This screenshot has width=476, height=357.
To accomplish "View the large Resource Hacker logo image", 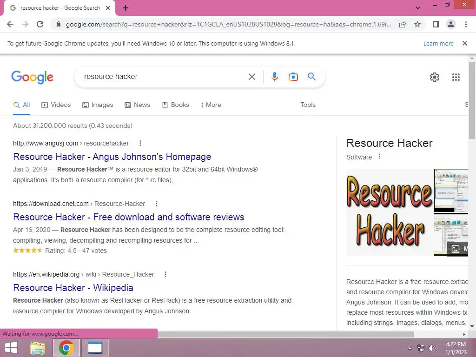I will pos(390,212).
